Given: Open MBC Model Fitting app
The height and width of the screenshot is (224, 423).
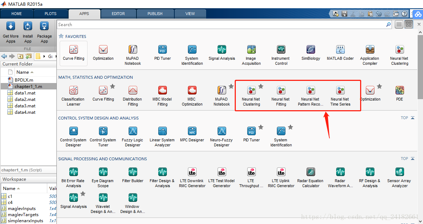Looking at the screenshot, I should click(163, 96).
